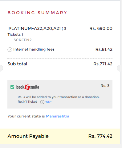Click the Re.1/1 Ticket text

(x=27, y=102)
